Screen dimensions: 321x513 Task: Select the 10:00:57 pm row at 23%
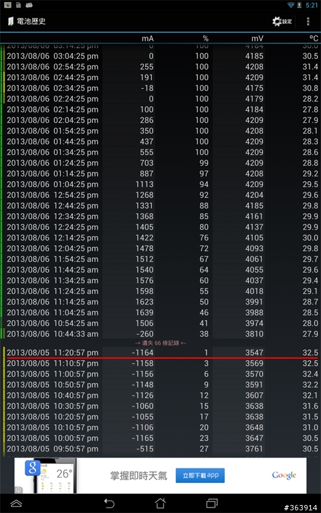(160, 438)
